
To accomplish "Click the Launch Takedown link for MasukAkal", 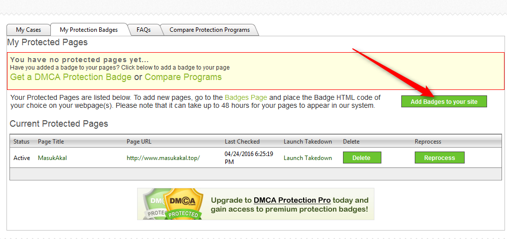I will point(308,158).
